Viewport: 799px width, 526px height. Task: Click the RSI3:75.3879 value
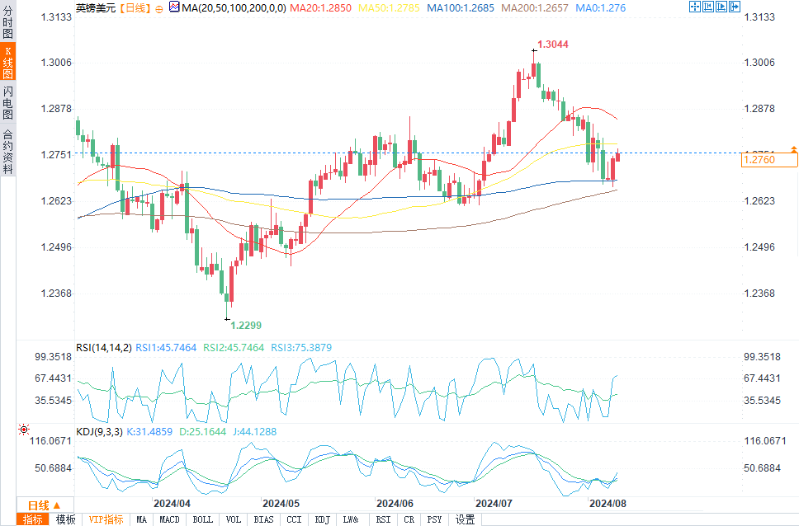pyautogui.click(x=301, y=348)
